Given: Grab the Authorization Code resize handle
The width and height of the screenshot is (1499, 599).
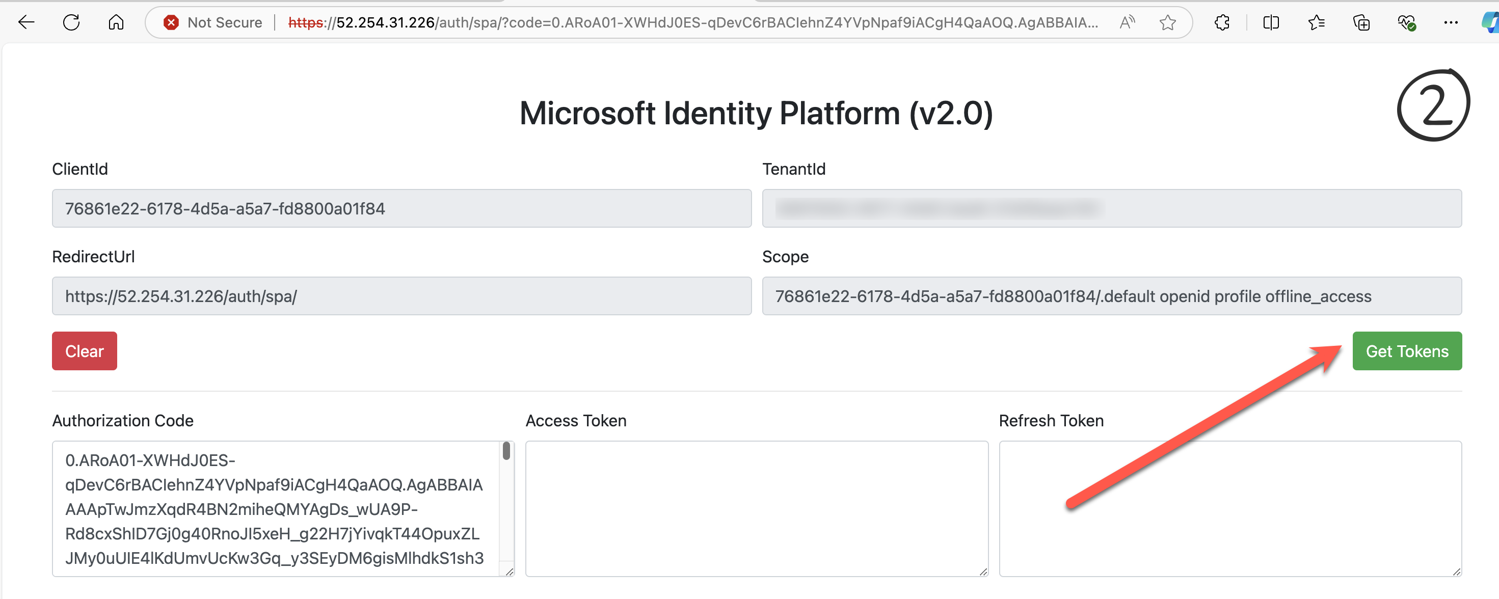Looking at the screenshot, I should 509,571.
